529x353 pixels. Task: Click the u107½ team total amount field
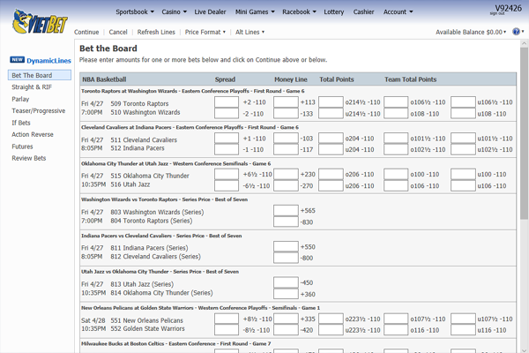coord(463,319)
